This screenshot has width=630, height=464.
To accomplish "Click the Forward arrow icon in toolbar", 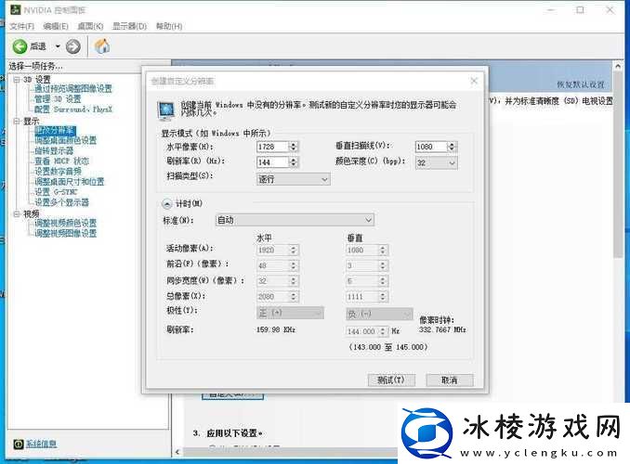I will [73, 46].
